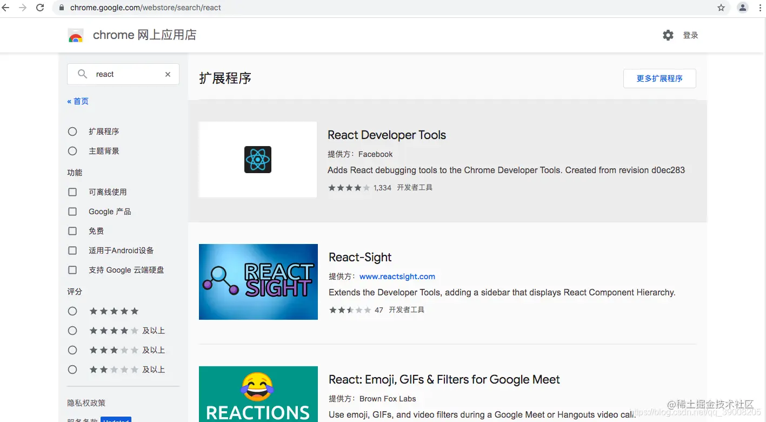Open the Chrome three-dot menu

click(761, 8)
